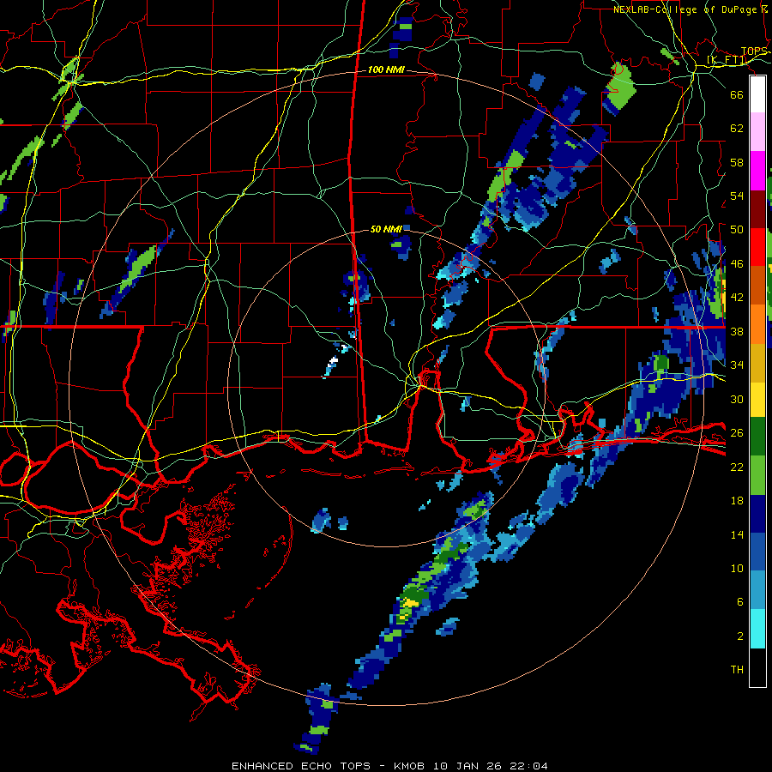Click the "KMOB" station ID in the caption
The image size is (772, 772).
pos(408,766)
